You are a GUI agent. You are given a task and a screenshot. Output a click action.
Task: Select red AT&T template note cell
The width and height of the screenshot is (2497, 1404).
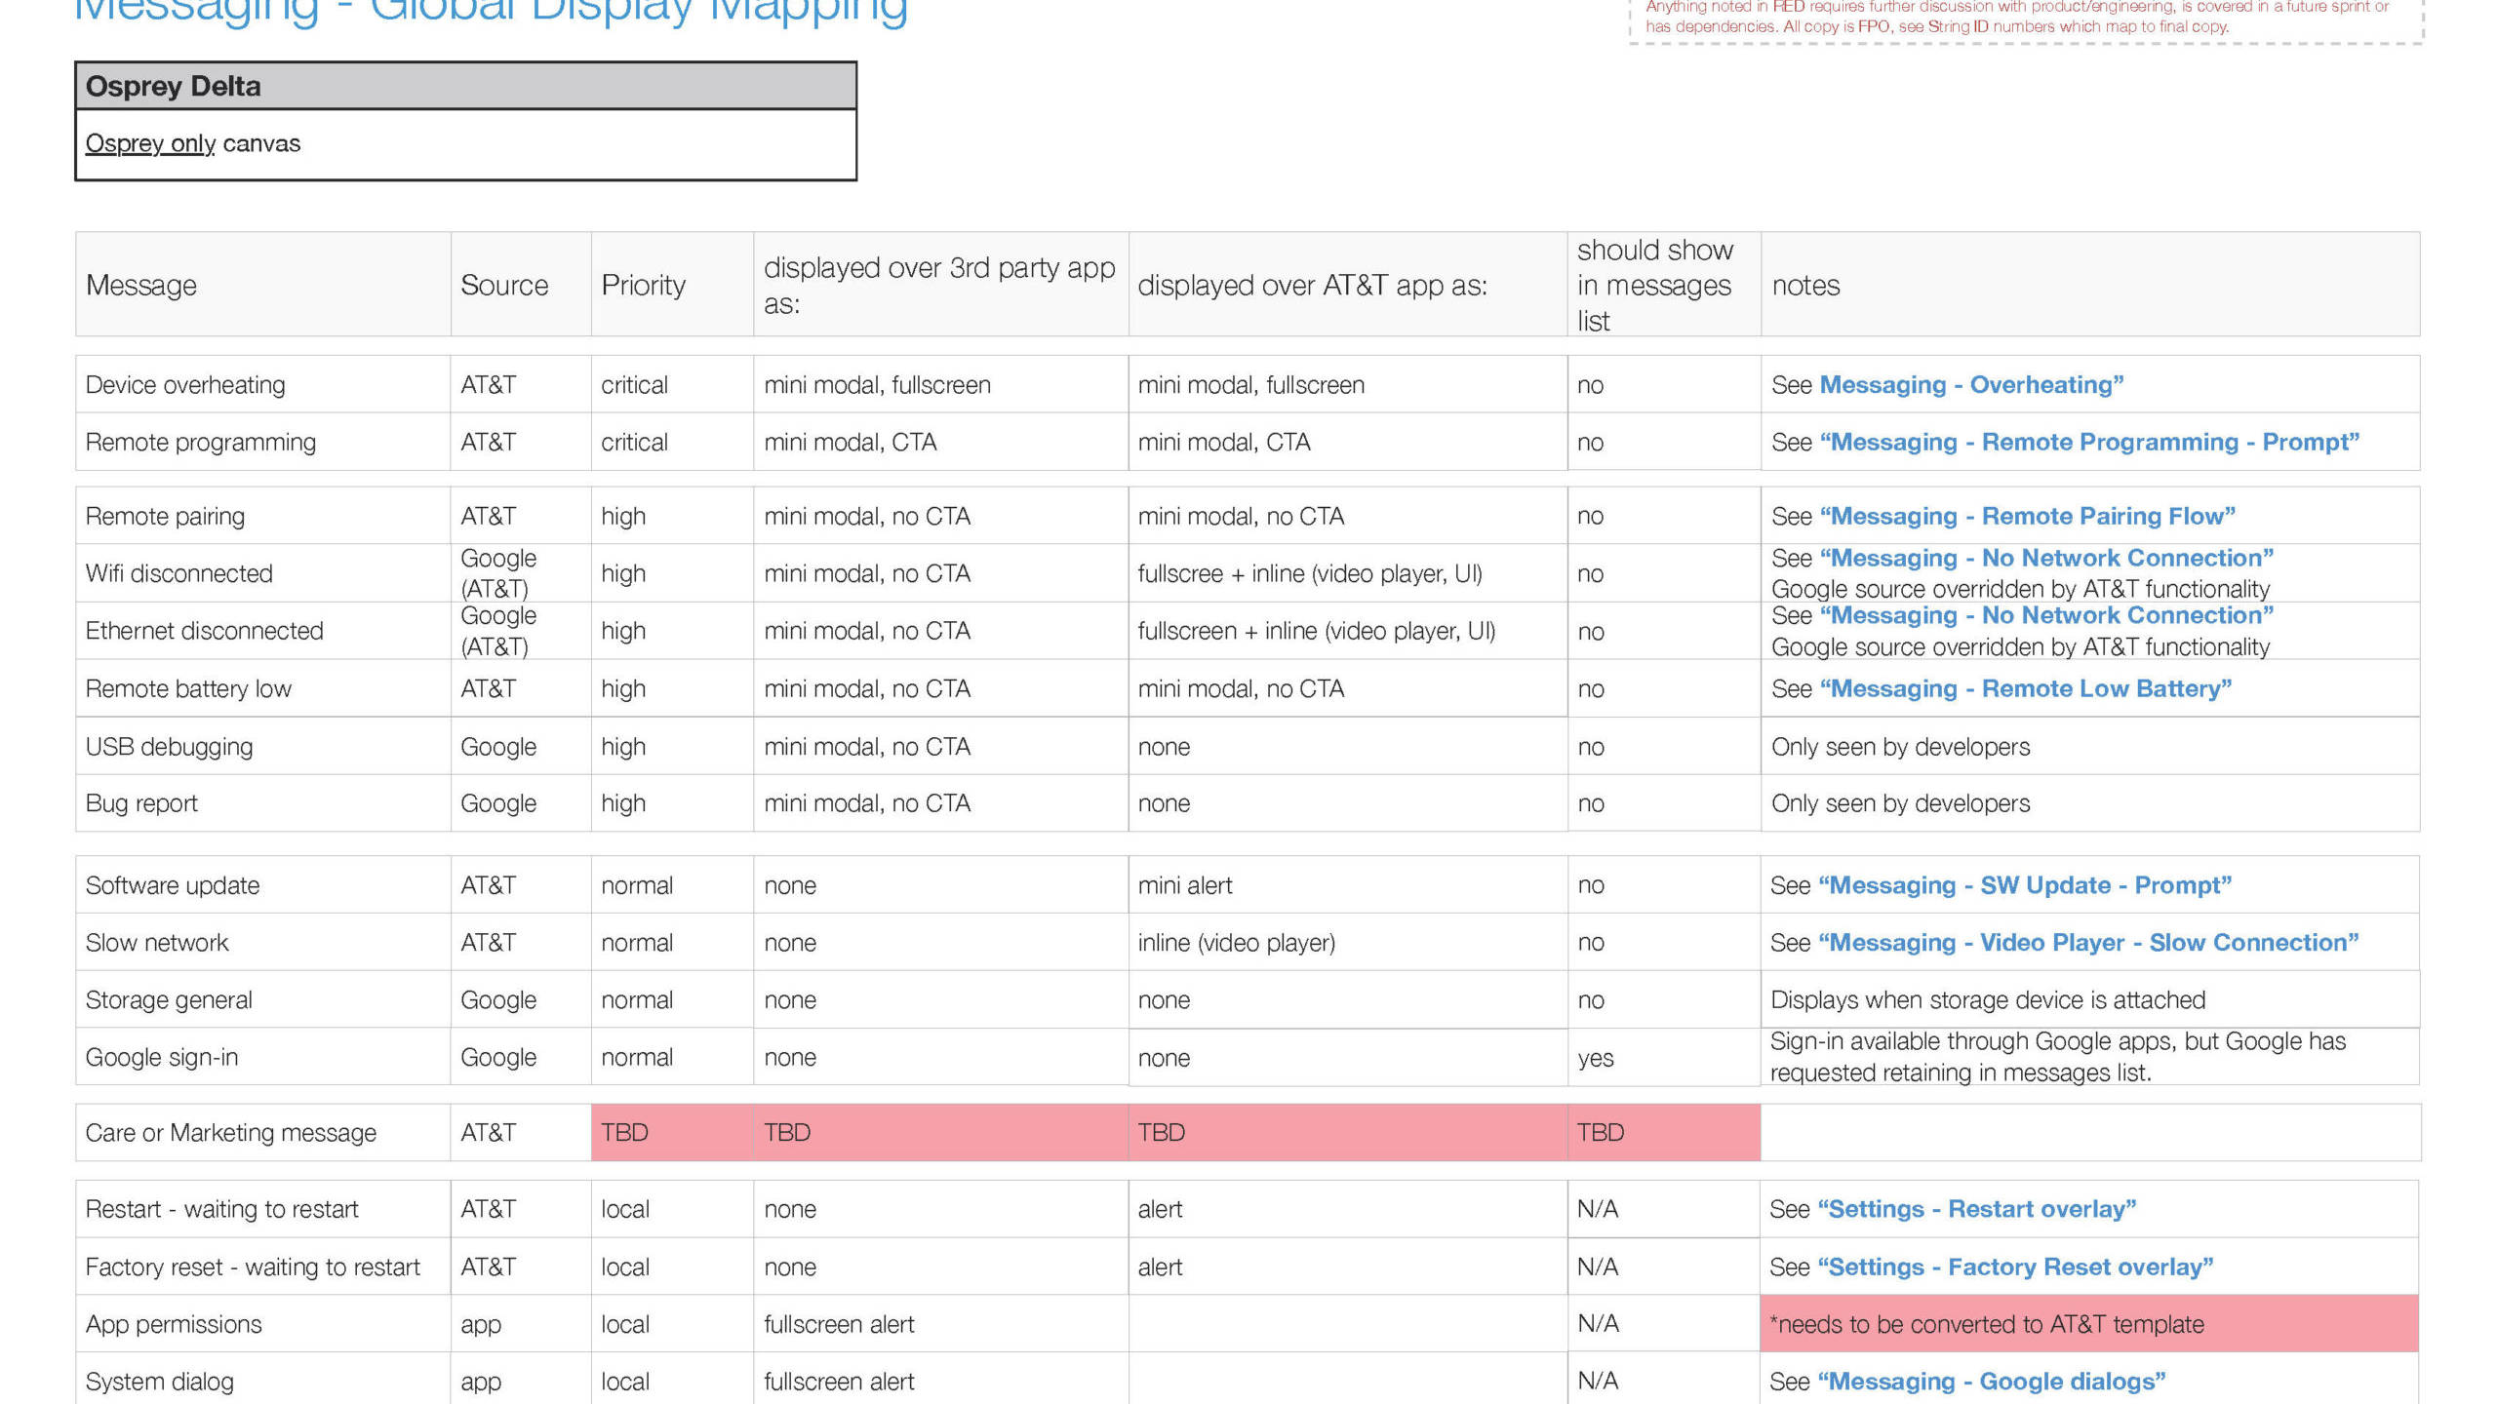(x=2087, y=1324)
